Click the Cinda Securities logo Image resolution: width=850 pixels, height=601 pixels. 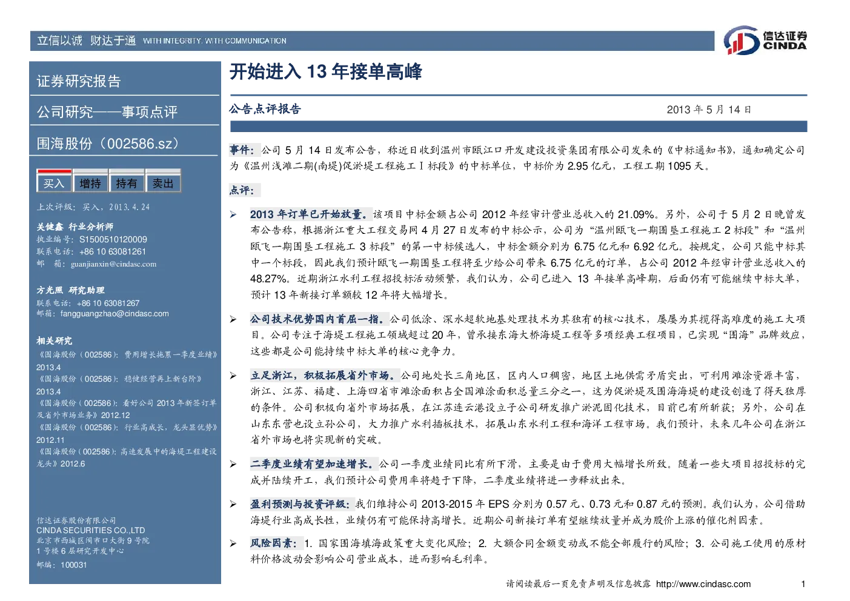click(766, 41)
